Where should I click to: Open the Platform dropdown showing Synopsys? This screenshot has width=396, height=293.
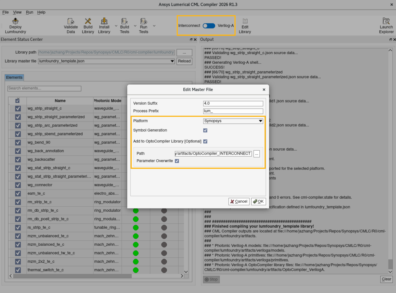tap(233, 121)
